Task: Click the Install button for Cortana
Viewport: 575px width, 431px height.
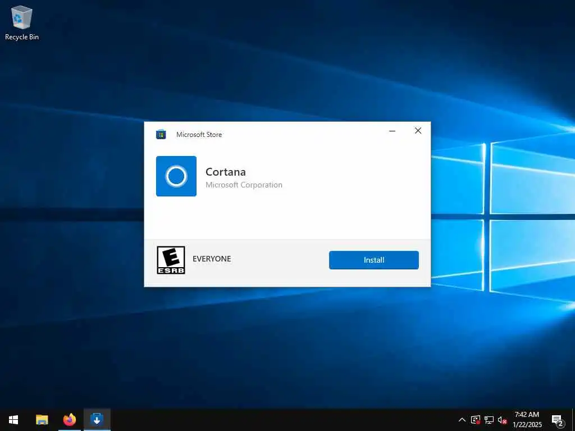Action: point(373,260)
